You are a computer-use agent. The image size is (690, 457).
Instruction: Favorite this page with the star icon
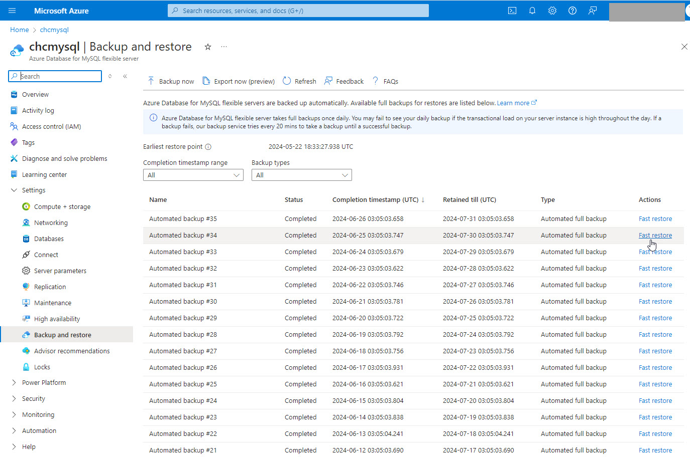(208, 47)
